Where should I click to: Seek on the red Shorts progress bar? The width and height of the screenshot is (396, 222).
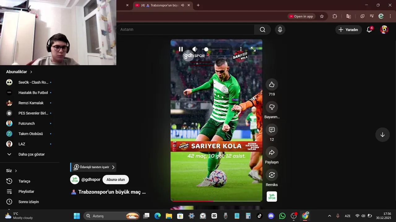coord(216,201)
